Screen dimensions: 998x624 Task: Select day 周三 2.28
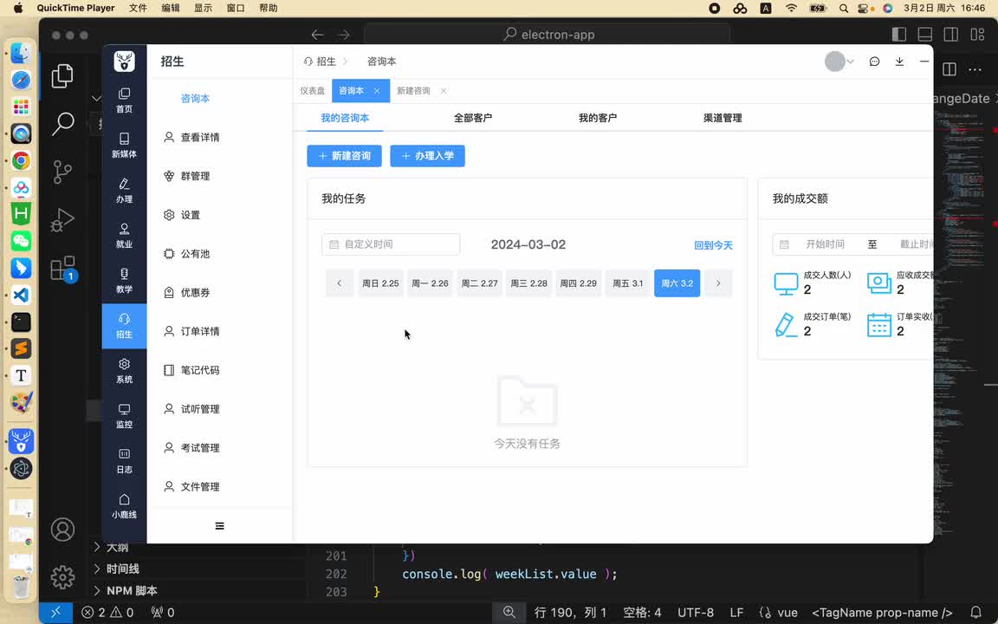[x=529, y=283]
